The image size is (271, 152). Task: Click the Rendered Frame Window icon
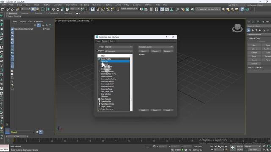(187, 9)
